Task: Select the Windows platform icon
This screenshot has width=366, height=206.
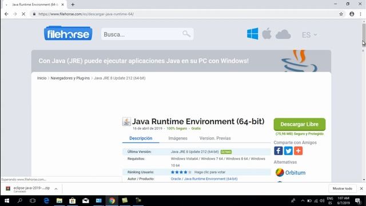Action: point(253,34)
